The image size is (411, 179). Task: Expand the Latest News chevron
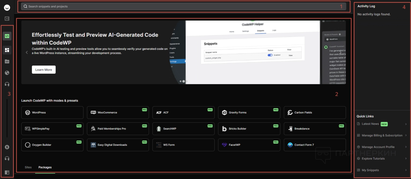click(406, 124)
